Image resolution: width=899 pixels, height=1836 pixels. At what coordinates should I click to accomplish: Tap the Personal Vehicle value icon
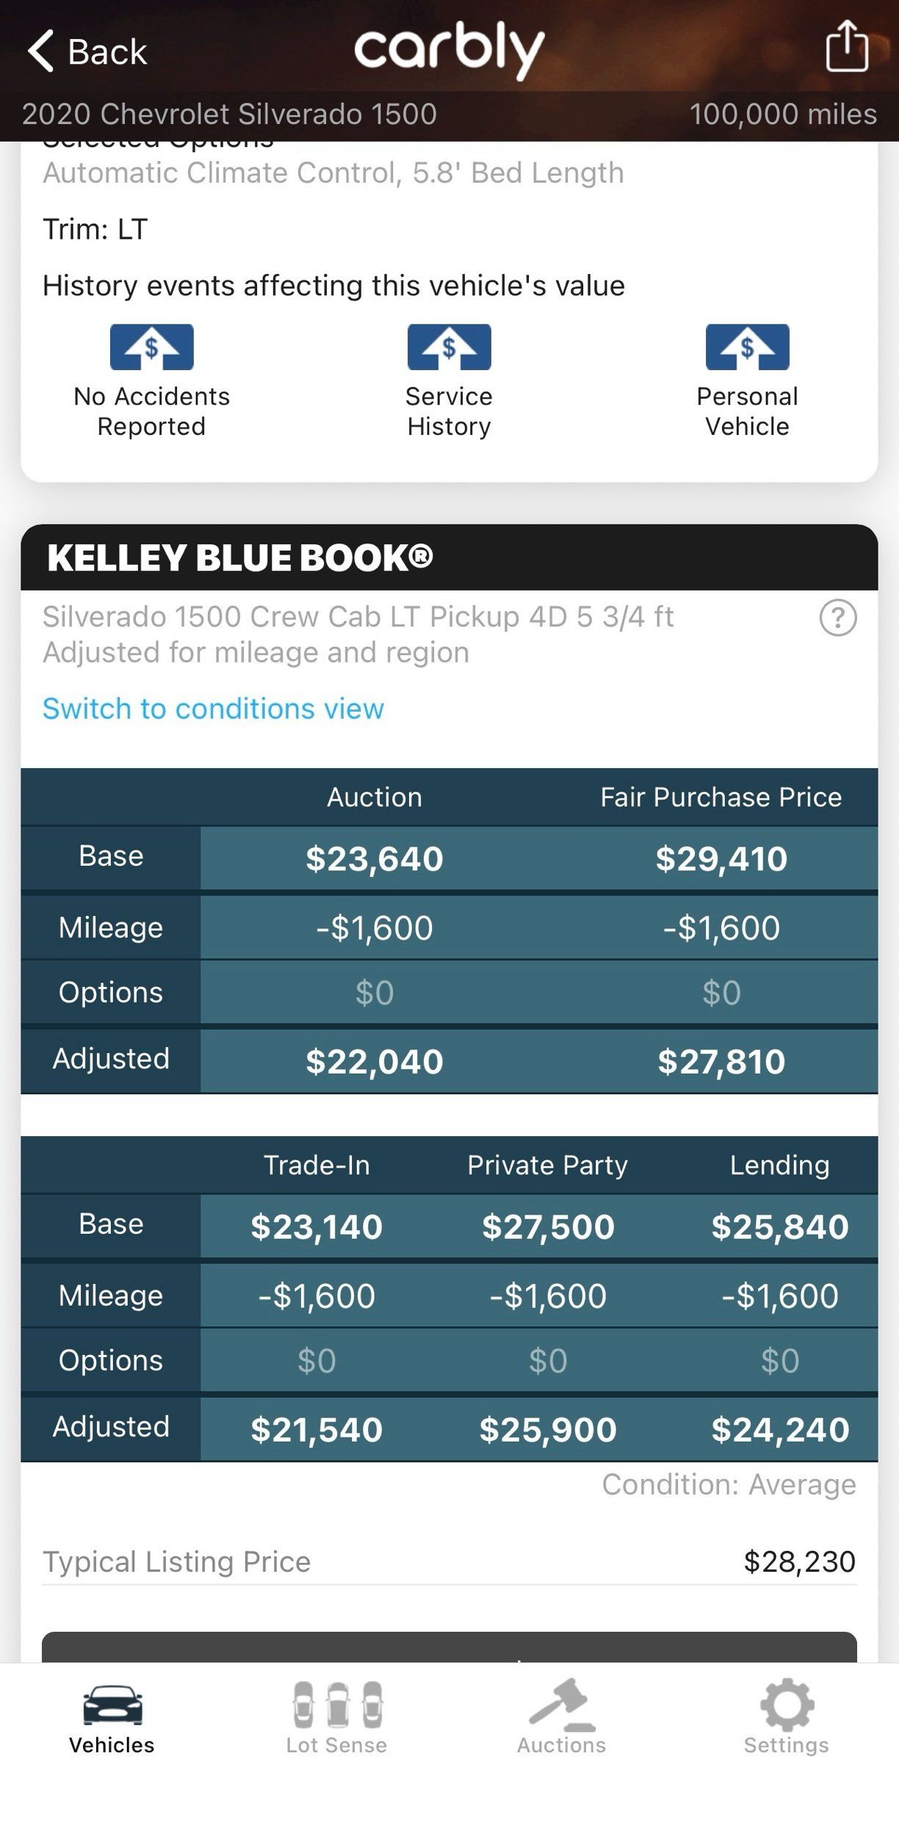point(747,347)
